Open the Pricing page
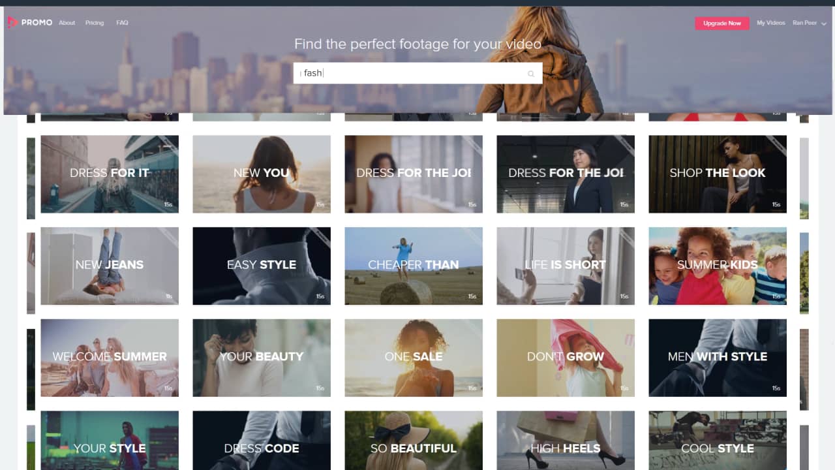Screen dimensions: 835x470 tap(95, 23)
